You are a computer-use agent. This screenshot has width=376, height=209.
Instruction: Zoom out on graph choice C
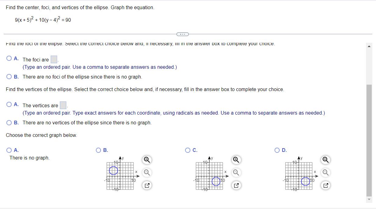coord(236,172)
